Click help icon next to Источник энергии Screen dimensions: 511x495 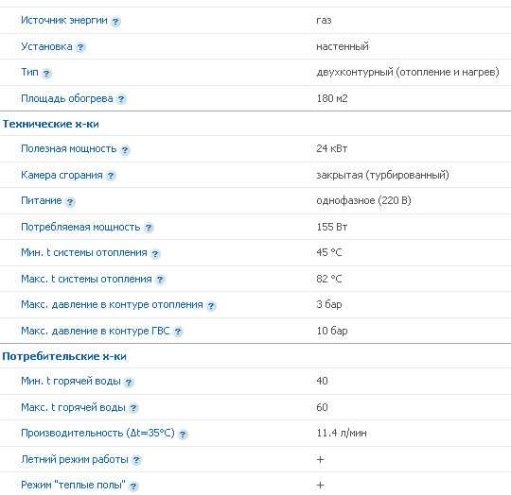[115, 22]
